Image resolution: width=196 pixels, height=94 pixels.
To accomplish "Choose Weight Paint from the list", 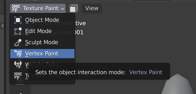I will click(42, 65).
